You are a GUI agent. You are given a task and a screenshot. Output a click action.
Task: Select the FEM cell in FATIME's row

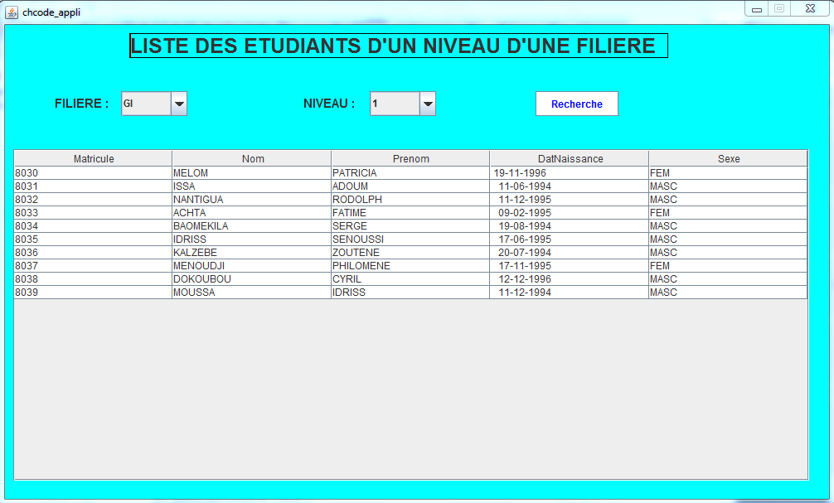pyautogui.click(x=728, y=213)
